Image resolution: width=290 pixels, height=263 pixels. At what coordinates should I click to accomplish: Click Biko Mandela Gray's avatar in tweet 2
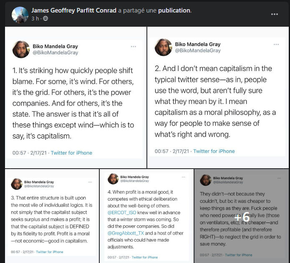[x=163, y=47]
